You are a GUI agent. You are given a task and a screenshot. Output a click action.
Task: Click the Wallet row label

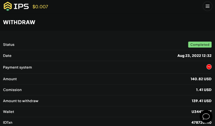coord(9,112)
